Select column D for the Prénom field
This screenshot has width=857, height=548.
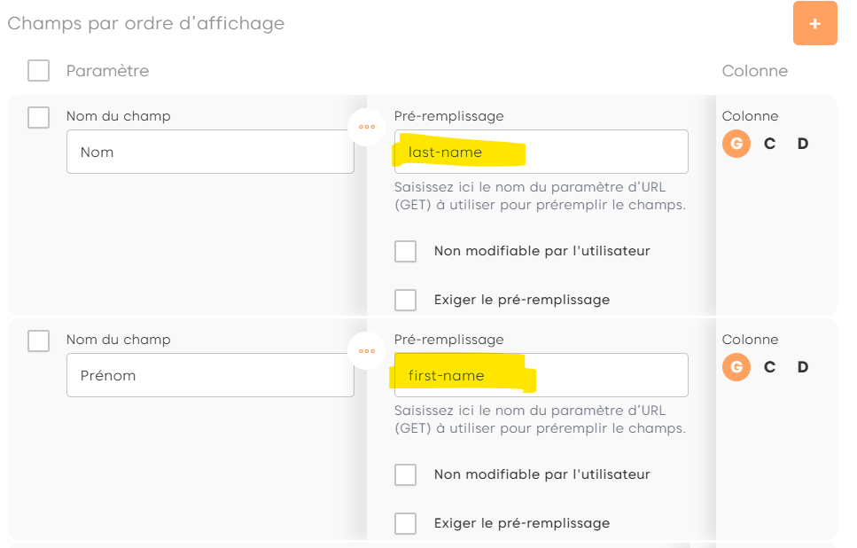[x=803, y=367]
